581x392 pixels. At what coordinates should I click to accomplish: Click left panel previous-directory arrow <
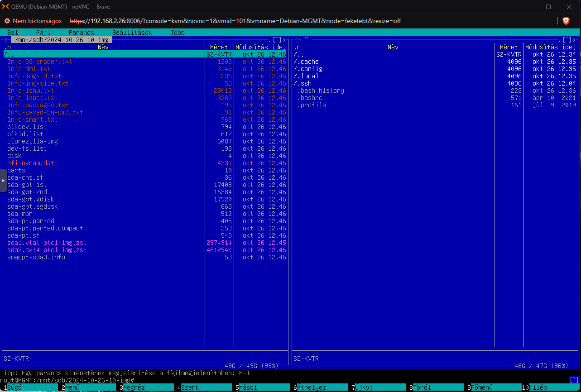(5, 40)
